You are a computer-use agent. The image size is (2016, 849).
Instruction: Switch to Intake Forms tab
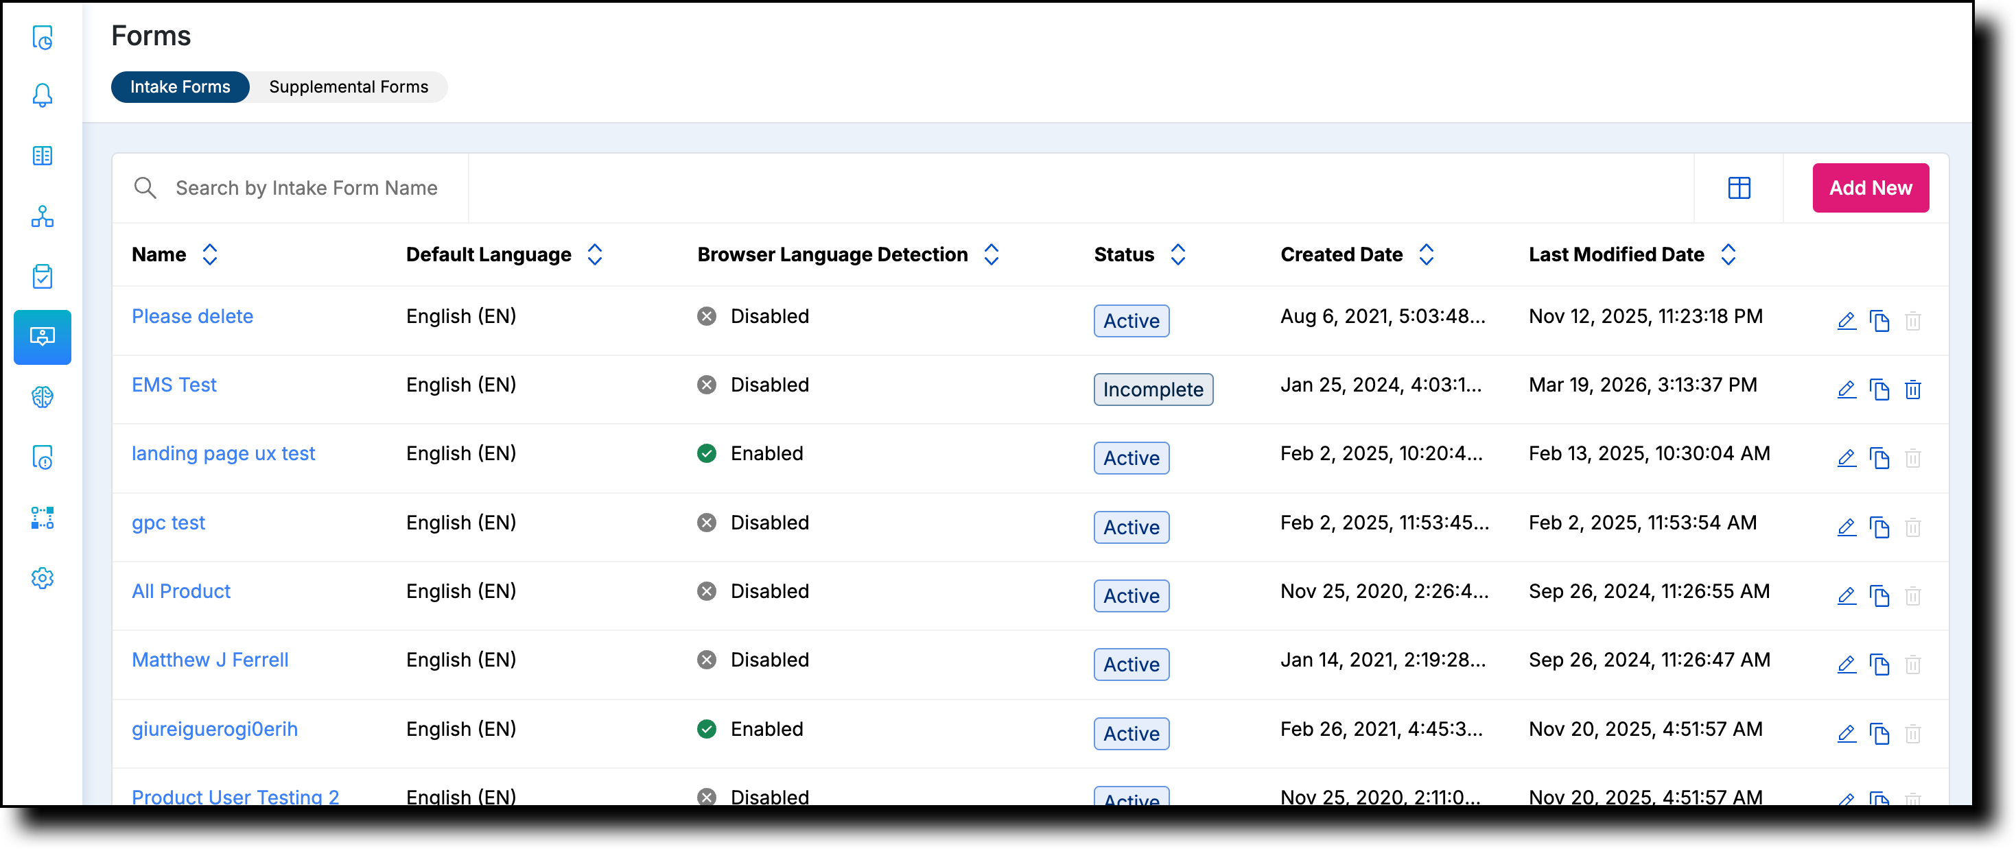pyautogui.click(x=180, y=87)
